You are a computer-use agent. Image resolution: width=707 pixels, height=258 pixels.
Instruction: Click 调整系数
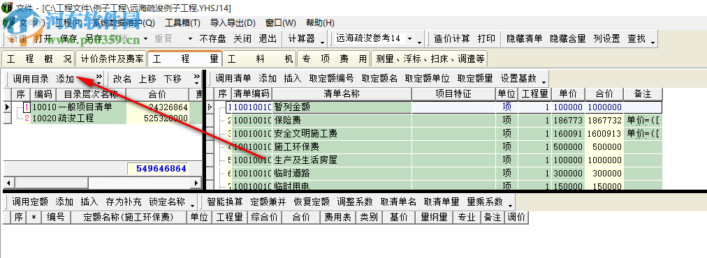(x=354, y=202)
